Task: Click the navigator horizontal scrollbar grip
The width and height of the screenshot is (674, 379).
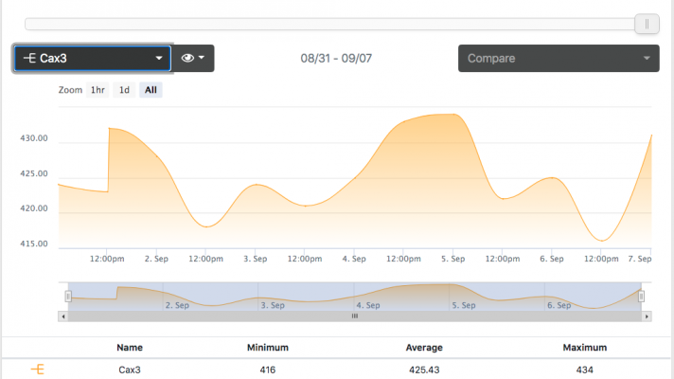Action: [x=355, y=316]
